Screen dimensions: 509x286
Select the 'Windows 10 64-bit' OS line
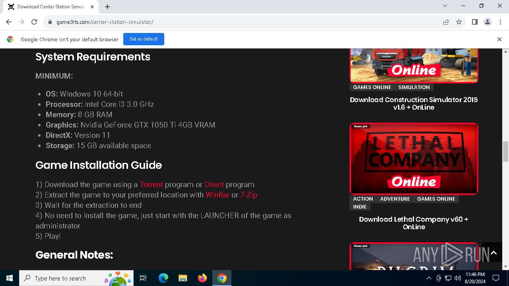(84, 94)
